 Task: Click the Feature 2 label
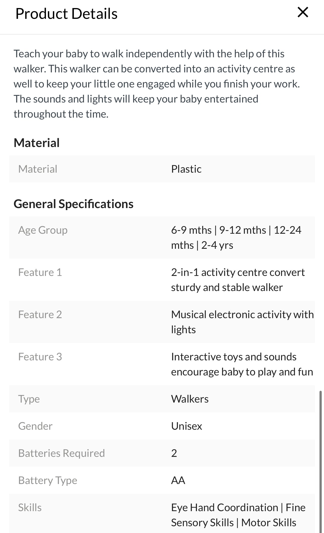(x=40, y=315)
